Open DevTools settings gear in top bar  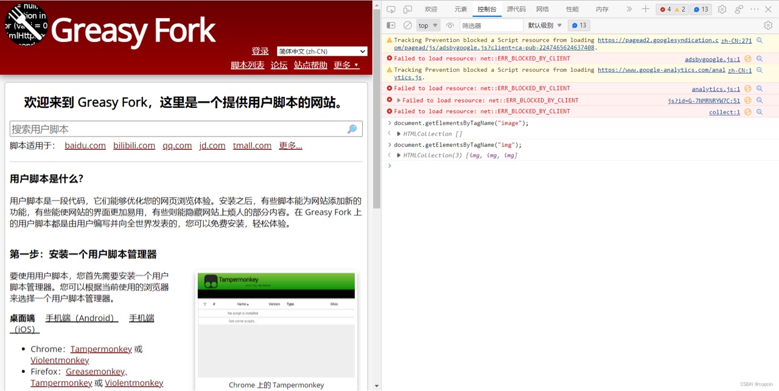click(x=722, y=9)
